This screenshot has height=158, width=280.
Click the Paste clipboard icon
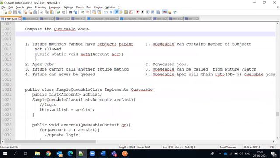coord(52,12)
